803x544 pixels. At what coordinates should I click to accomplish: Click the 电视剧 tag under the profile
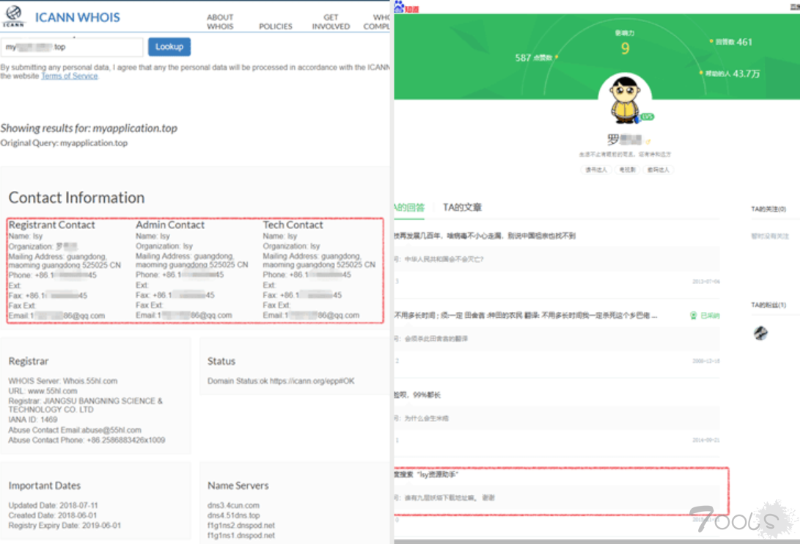[x=626, y=170]
